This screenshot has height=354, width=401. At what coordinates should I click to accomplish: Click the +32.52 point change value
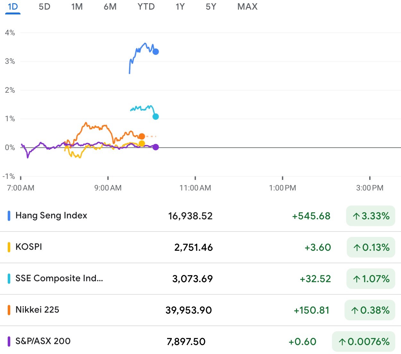coord(315,279)
